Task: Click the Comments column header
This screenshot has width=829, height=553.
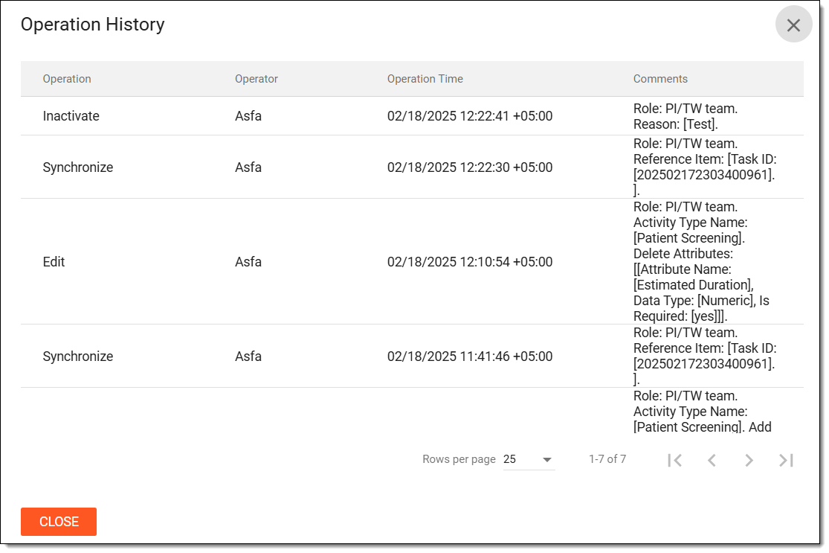Action: tap(660, 79)
